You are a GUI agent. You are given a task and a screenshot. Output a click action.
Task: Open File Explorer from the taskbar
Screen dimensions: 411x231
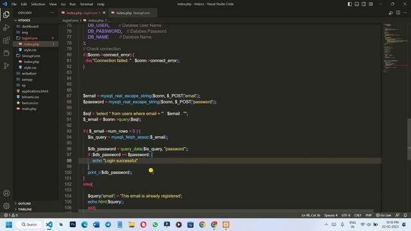coord(132,225)
